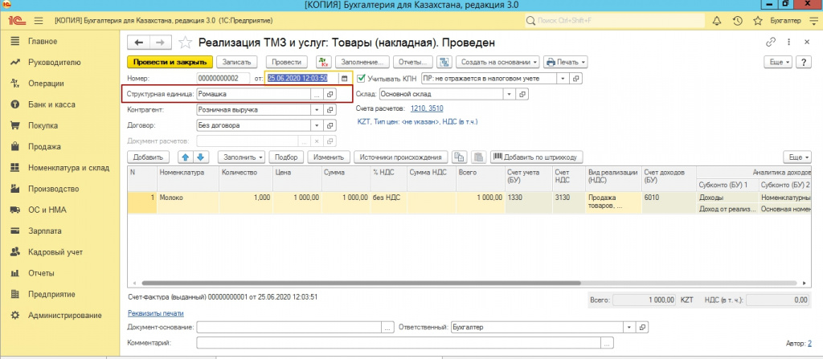Screen dimensions: 823x359
Task: Open КПН accounting type record icon
Action: point(575,78)
